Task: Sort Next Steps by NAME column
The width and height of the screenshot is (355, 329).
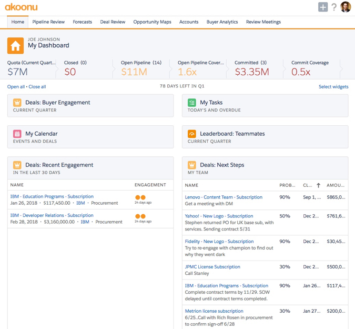Action: point(191,185)
